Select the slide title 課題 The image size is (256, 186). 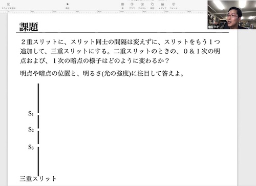(29, 27)
